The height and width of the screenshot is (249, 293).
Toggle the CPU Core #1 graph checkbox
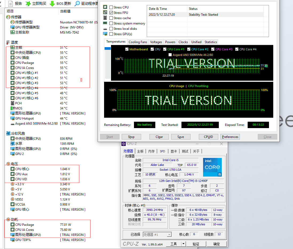point(165,49)
